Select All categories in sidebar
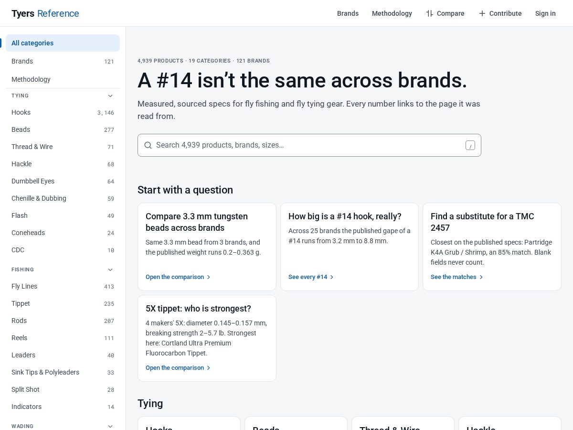 coord(63,43)
